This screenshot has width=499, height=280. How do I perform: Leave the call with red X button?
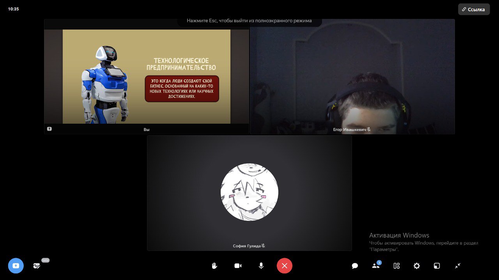point(285,266)
